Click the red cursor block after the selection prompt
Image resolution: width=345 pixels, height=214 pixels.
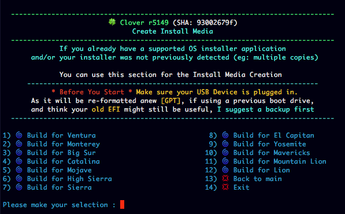click(x=122, y=205)
